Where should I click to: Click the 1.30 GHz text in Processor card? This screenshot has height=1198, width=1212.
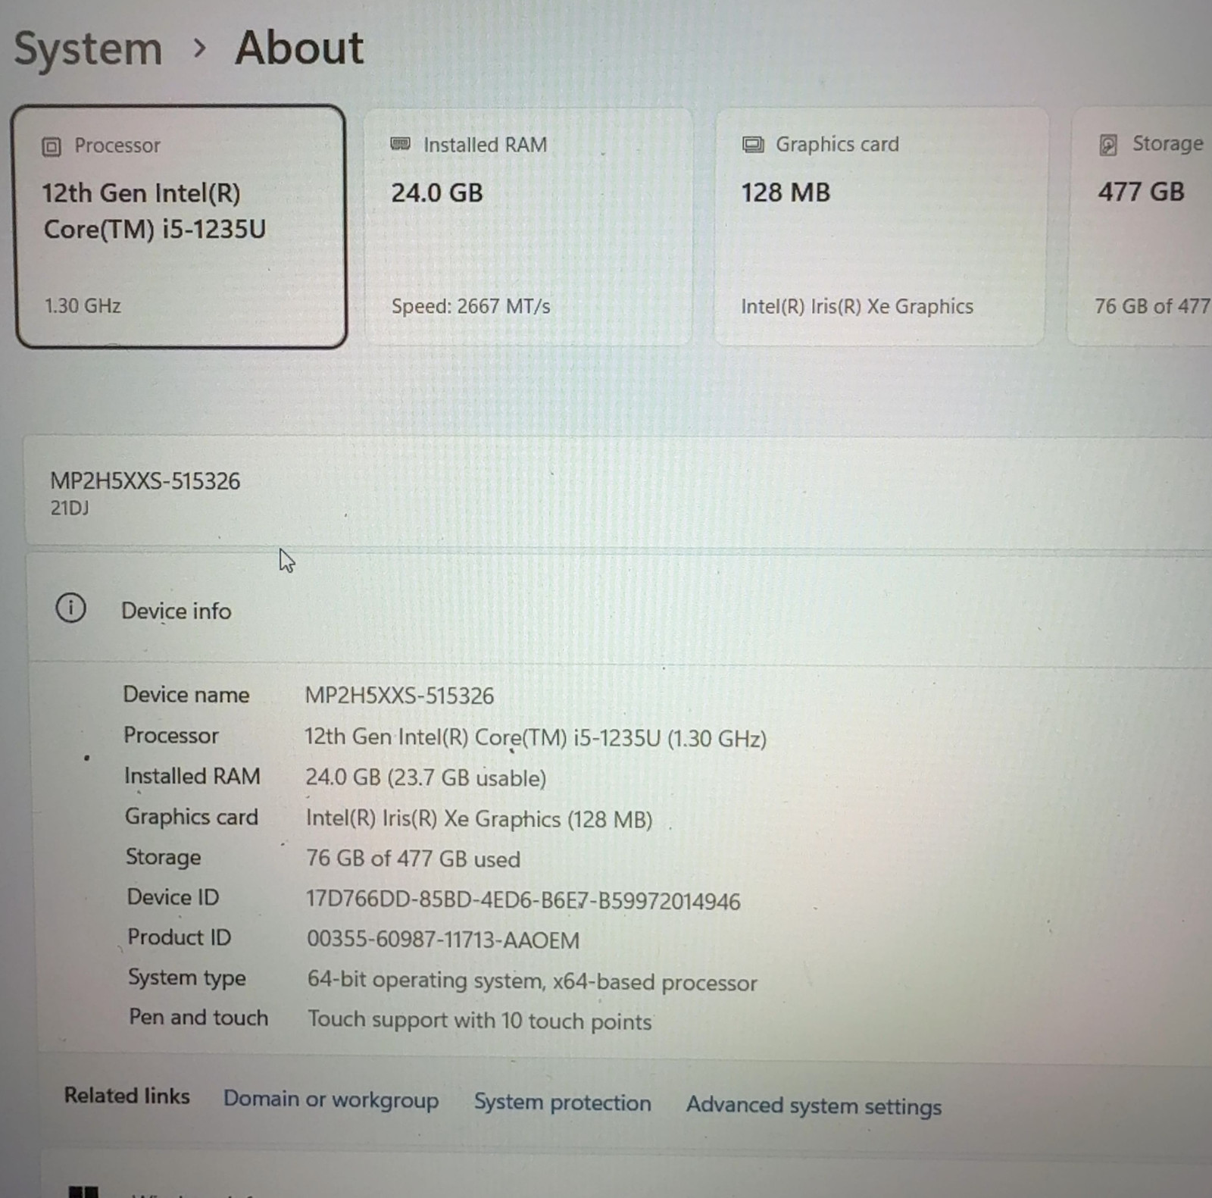(x=83, y=306)
